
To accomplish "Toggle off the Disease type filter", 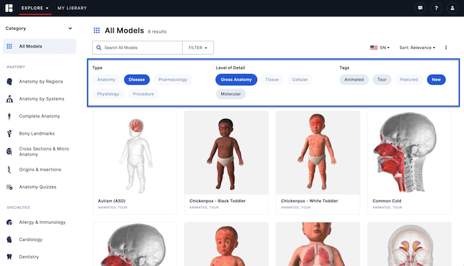I will [x=137, y=79].
